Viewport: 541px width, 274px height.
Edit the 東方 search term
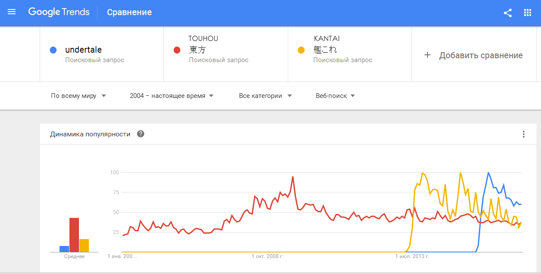pos(198,50)
